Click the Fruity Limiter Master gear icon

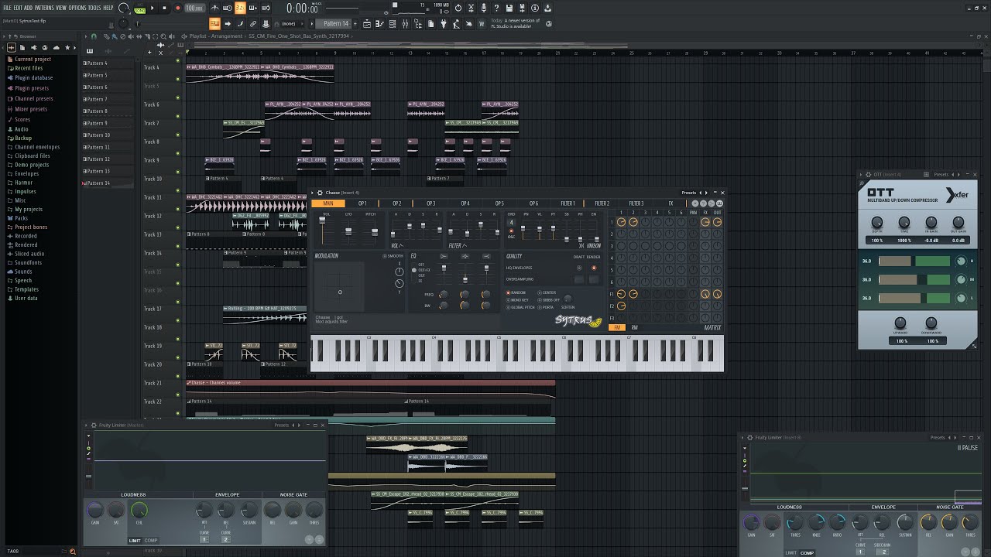(94, 425)
